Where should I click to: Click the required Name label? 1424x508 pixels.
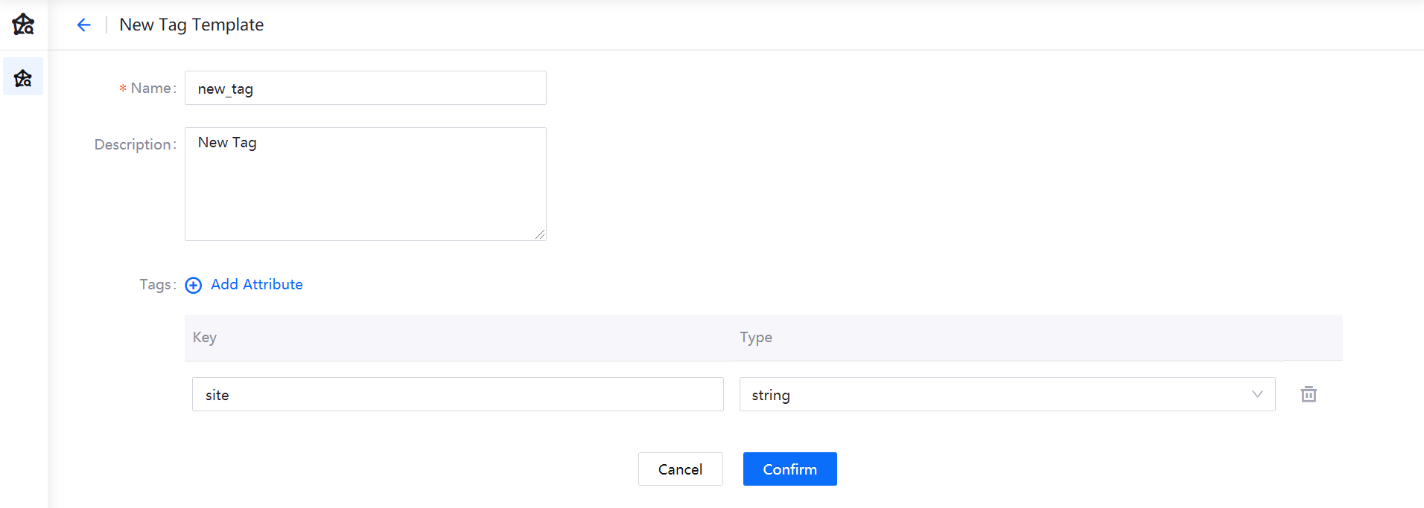pyautogui.click(x=153, y=89)
